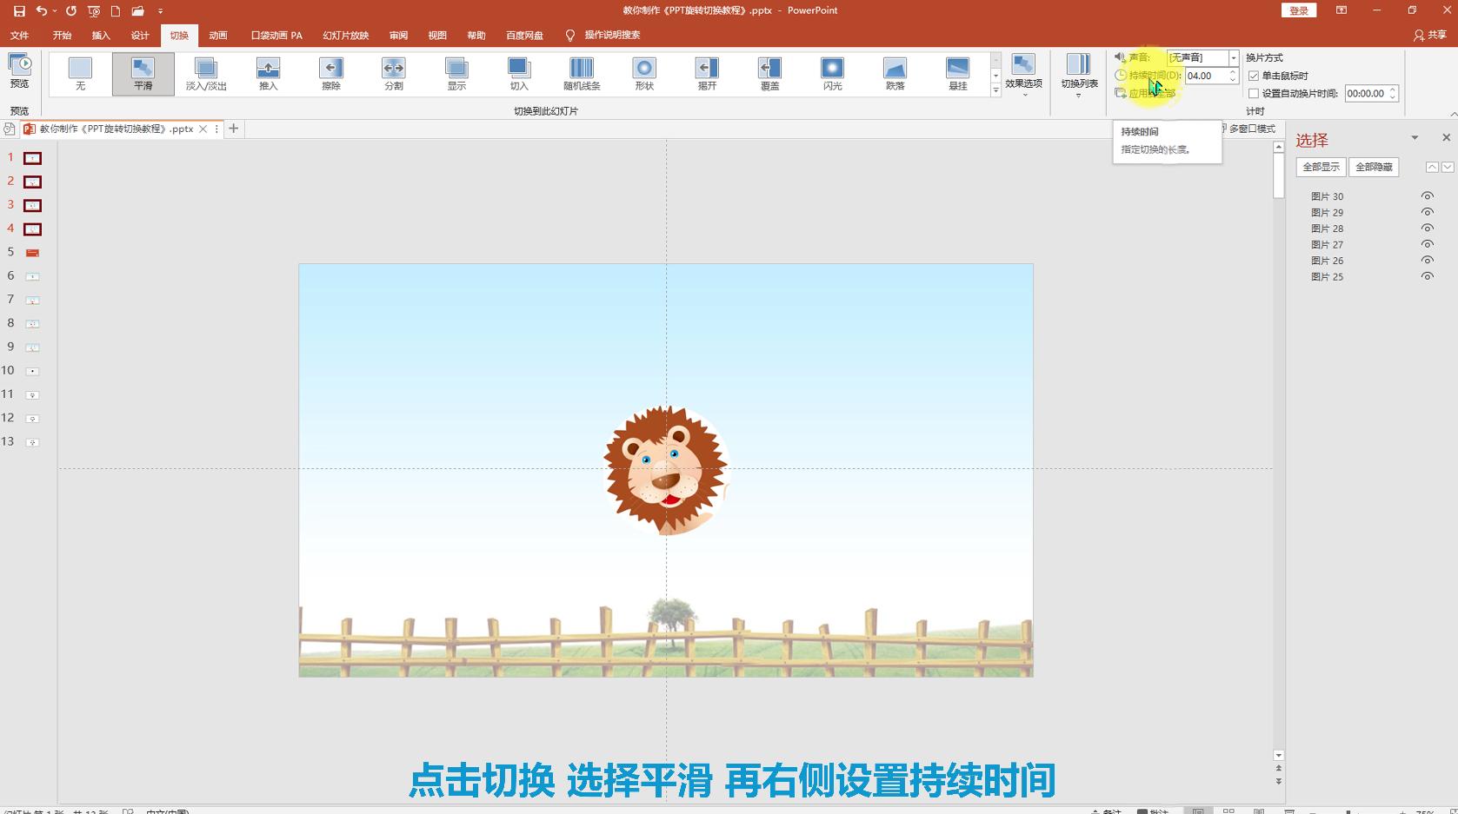1458x814 pixels.
Task: 选择「平滑」切换效果
Action: pos(143,73)
